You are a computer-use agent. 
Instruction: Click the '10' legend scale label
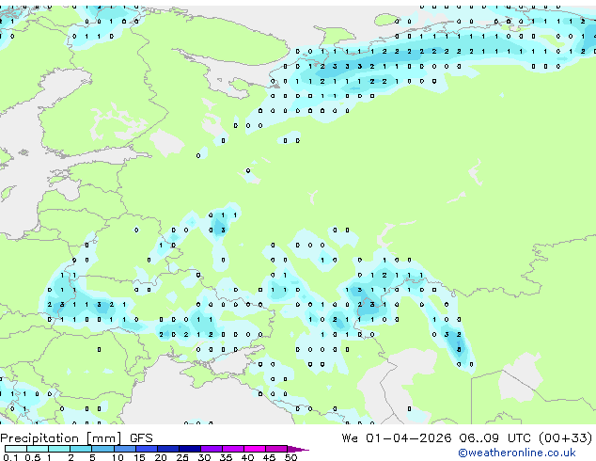(x=118, y=457)
